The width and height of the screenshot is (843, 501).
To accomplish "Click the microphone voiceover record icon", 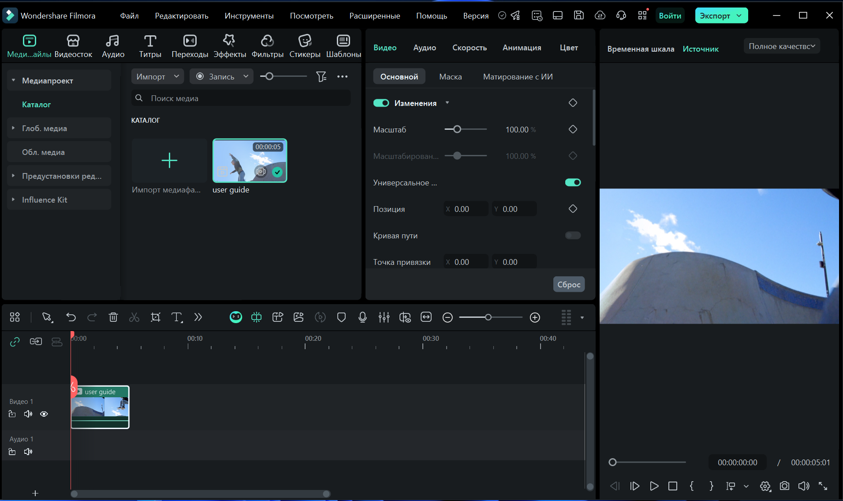I will coord(362,317).
